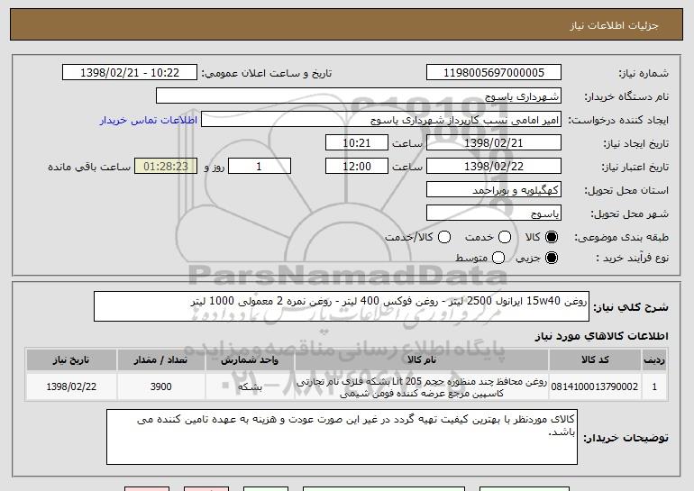Click the تعداد / مقدار column header
694x491 pixels.
(160, 360)
